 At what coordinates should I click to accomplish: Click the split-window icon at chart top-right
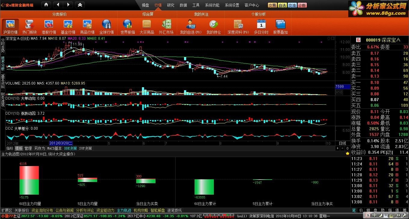(x=333, y=38)
